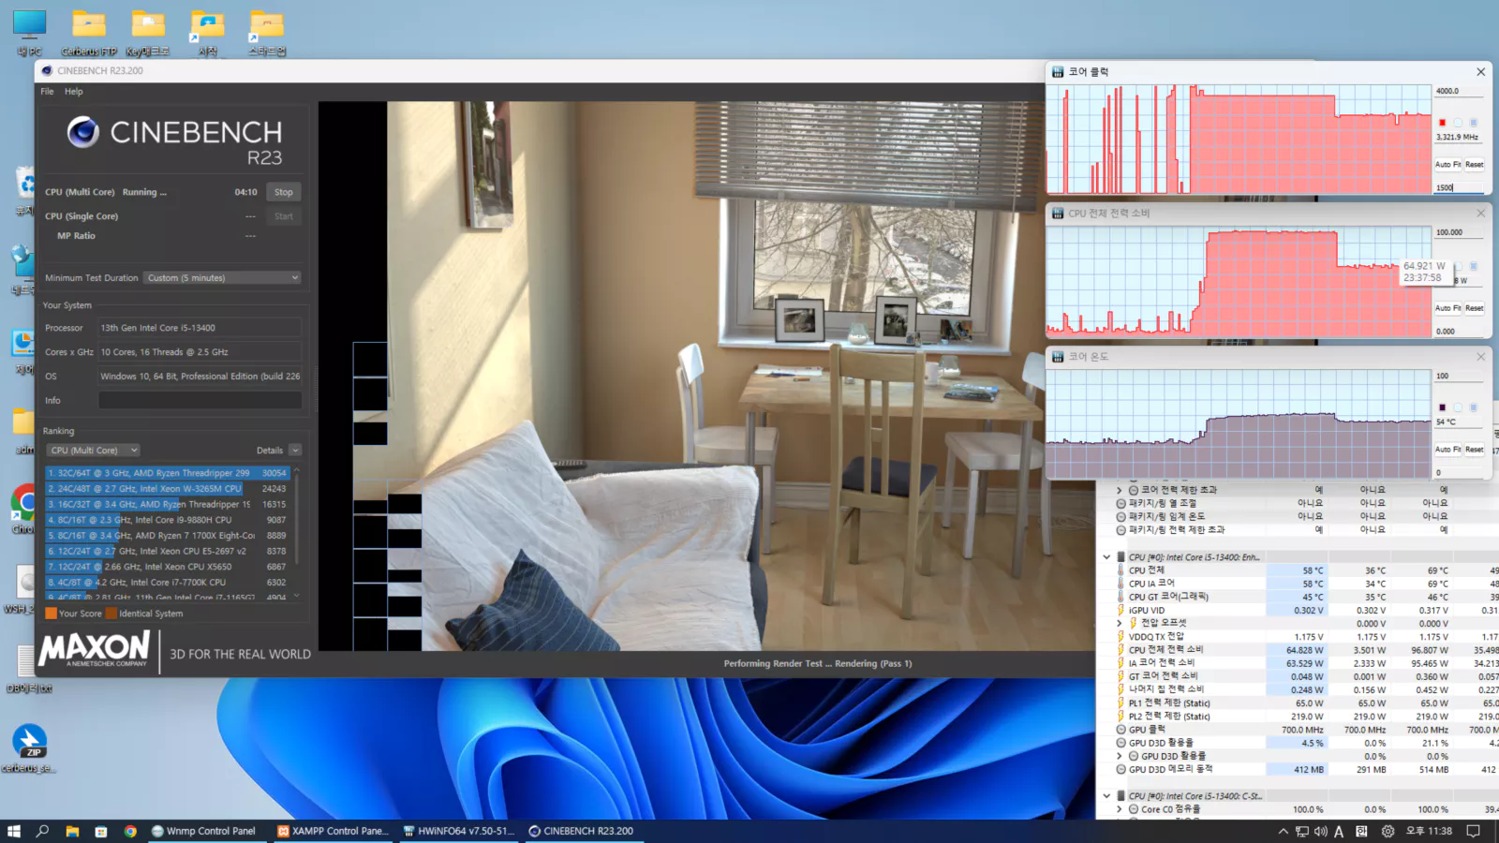This screenshot has height=843, width=1499.
Task: Switch to CINEBENCH R23.200 taskbar item
Action: tap(583, 831)
